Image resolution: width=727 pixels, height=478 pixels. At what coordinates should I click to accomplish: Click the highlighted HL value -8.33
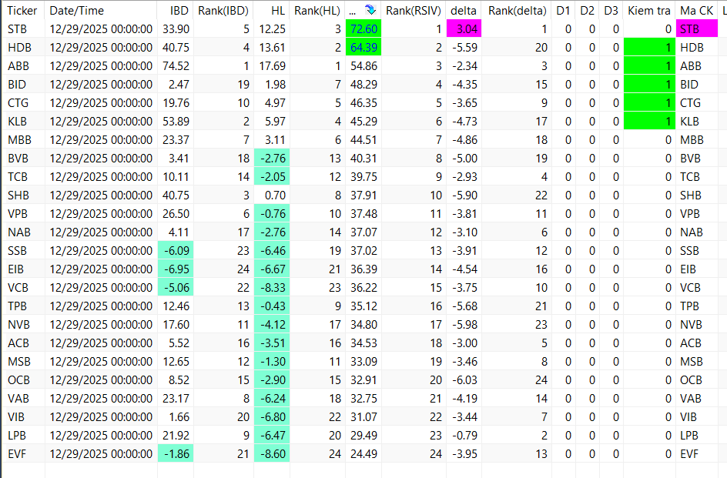point(272,287)
